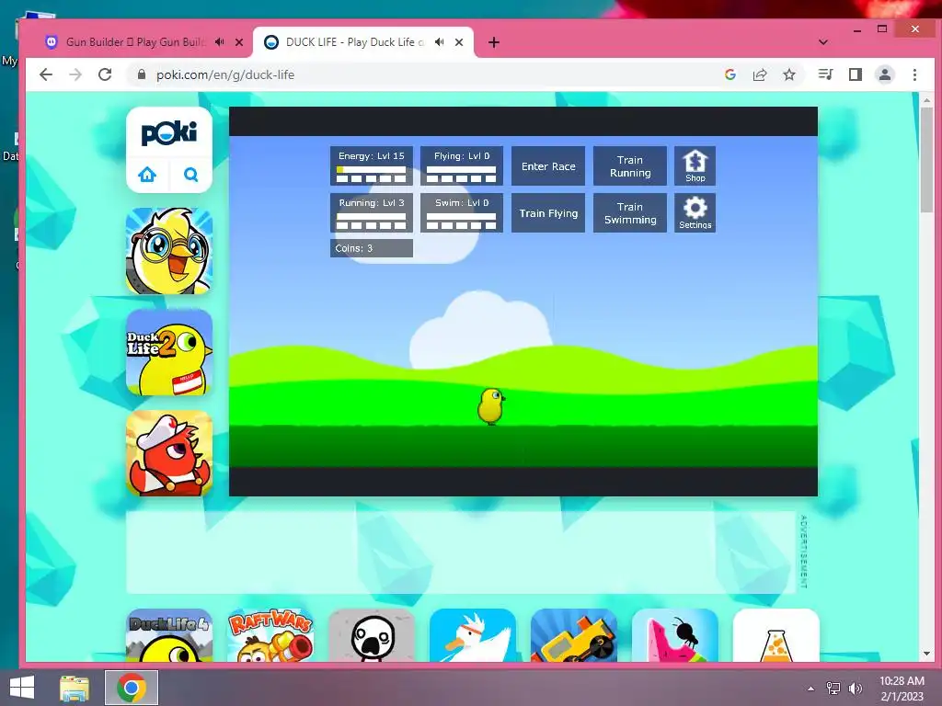
Task: Bookmark this page with the star
Action: (x=789, y=74)
